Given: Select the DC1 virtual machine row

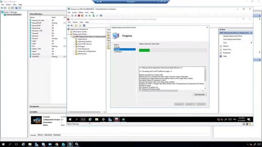Looking at the screenshot, I should 48,46.
